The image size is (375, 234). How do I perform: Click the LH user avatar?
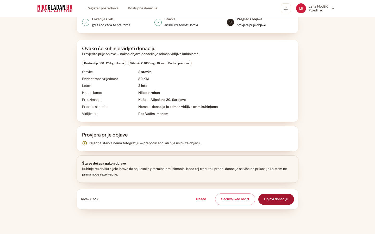pyautogui.click(x=301, y=8)
